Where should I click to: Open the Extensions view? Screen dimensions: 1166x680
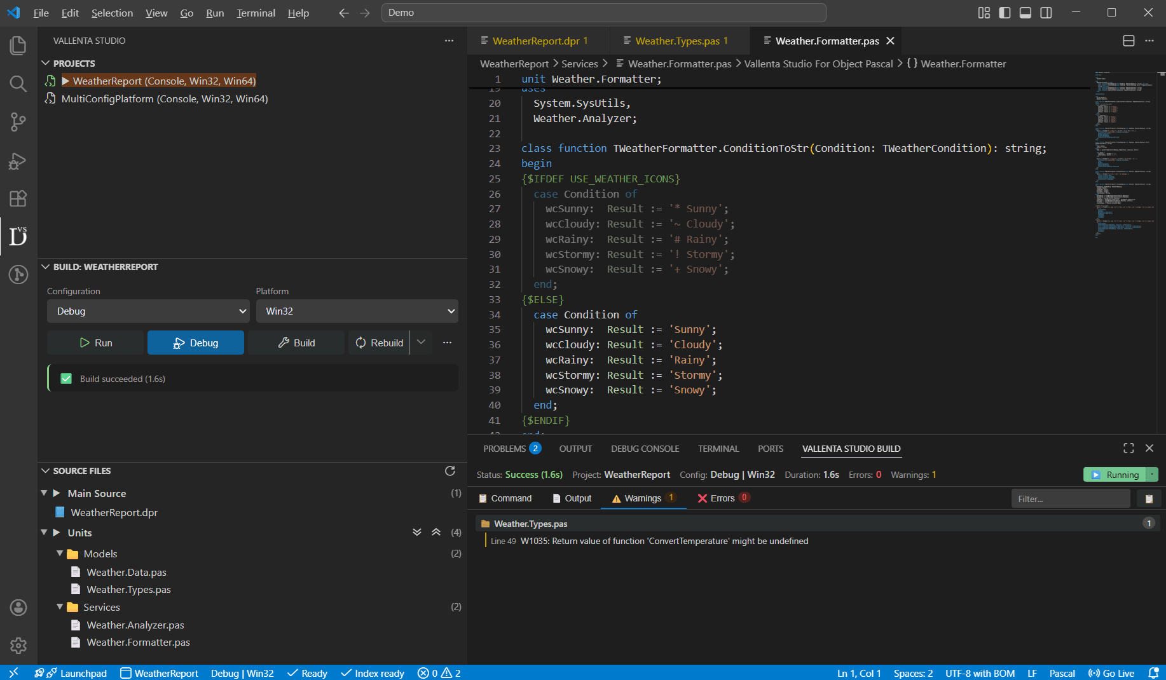pos(18,199)
